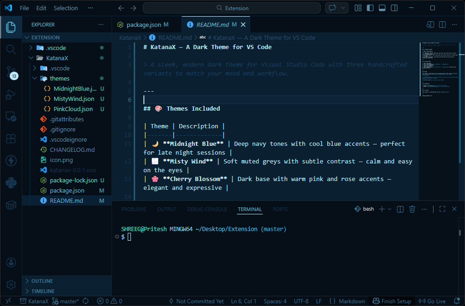Open editor More Actions ellipsis

click(454, 25)
